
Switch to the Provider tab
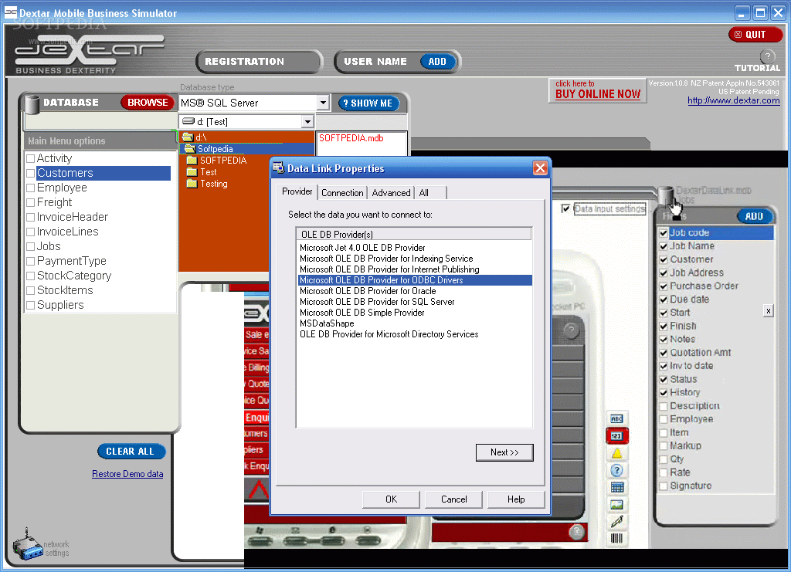click(297, 191)
